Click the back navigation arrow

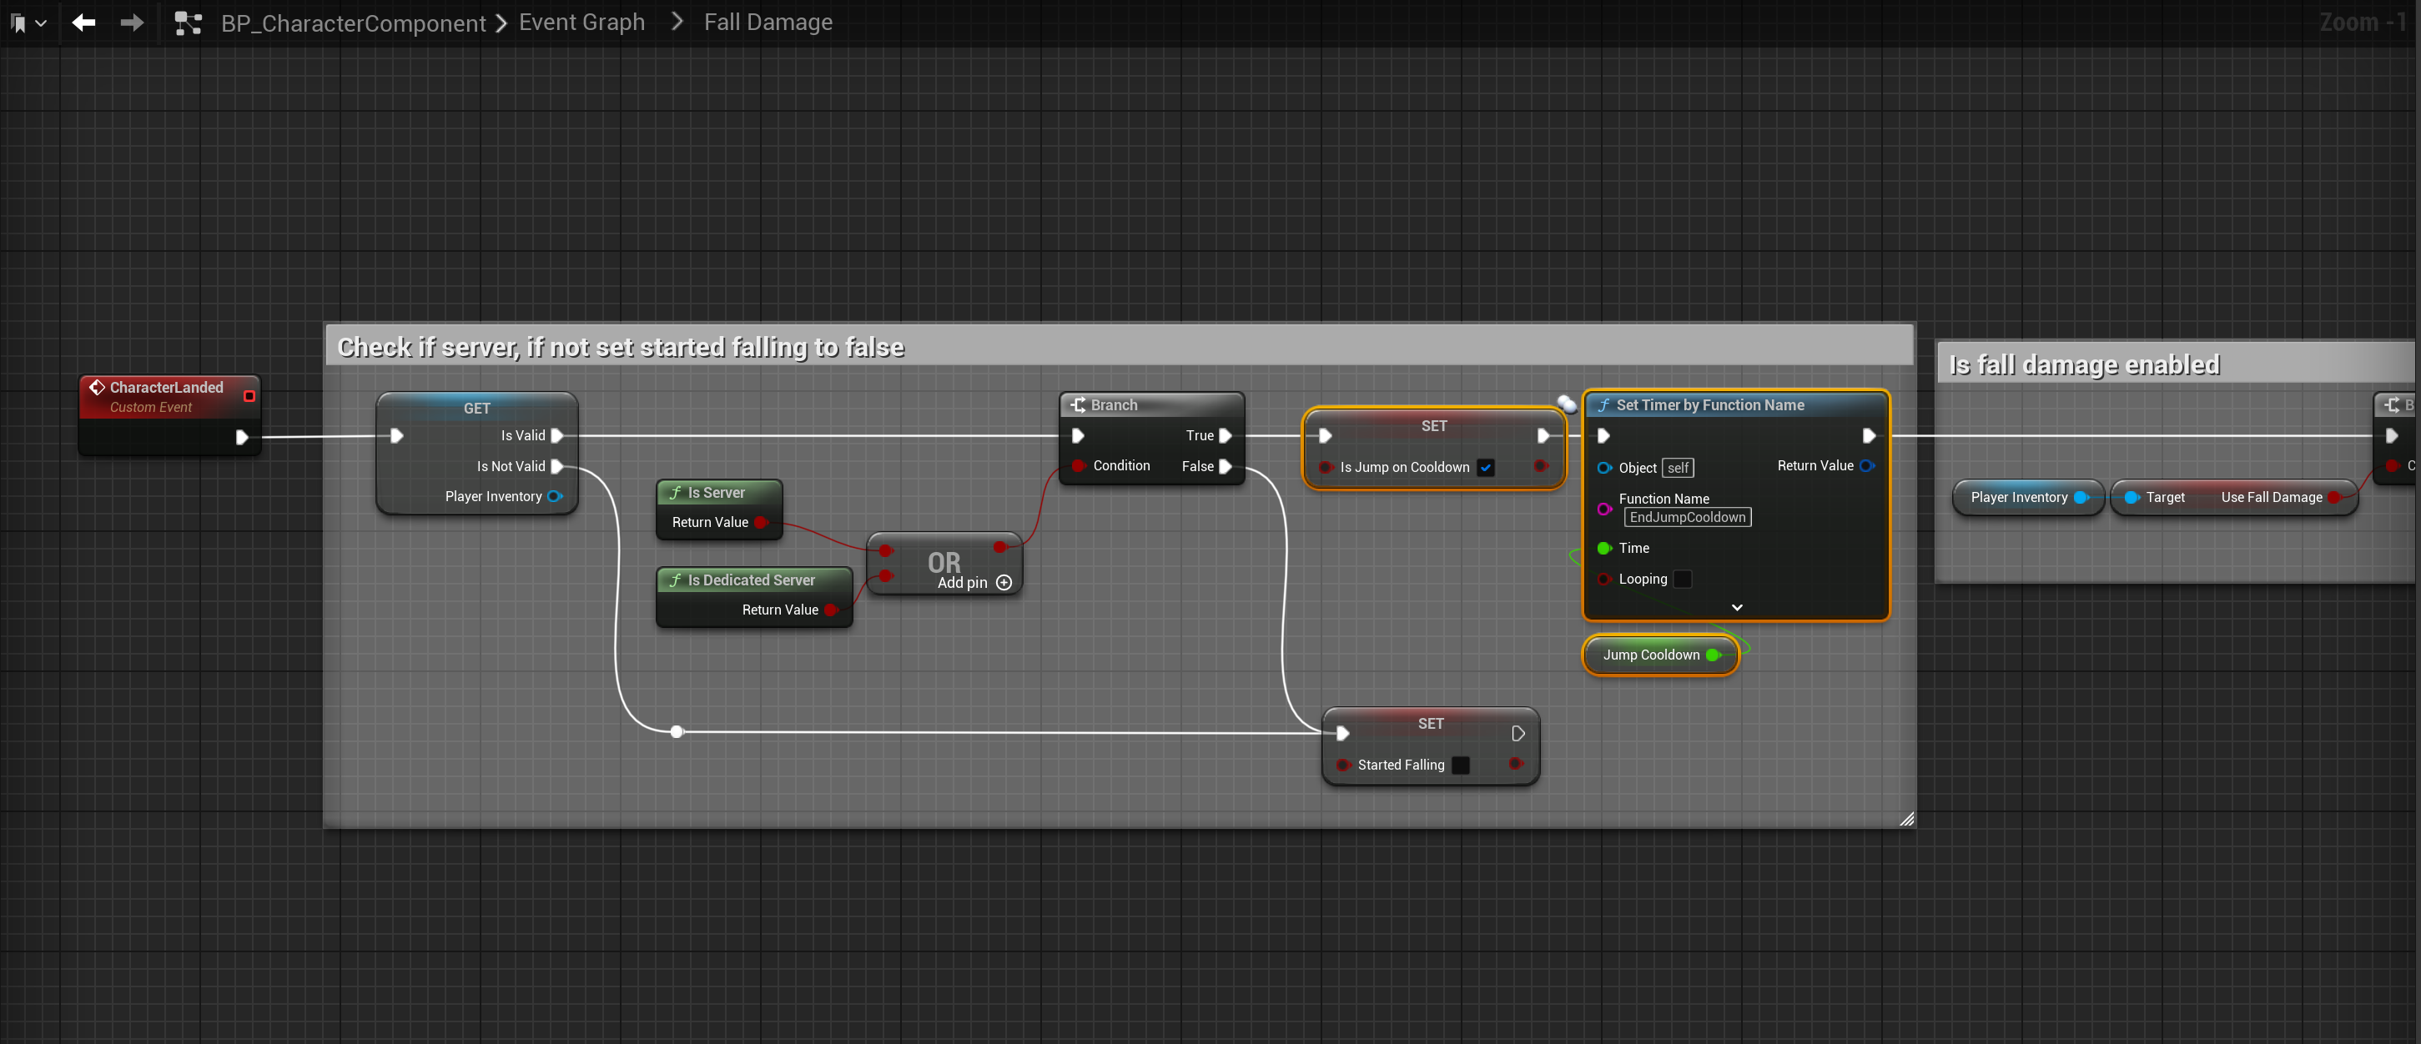[x=83, y=22]
